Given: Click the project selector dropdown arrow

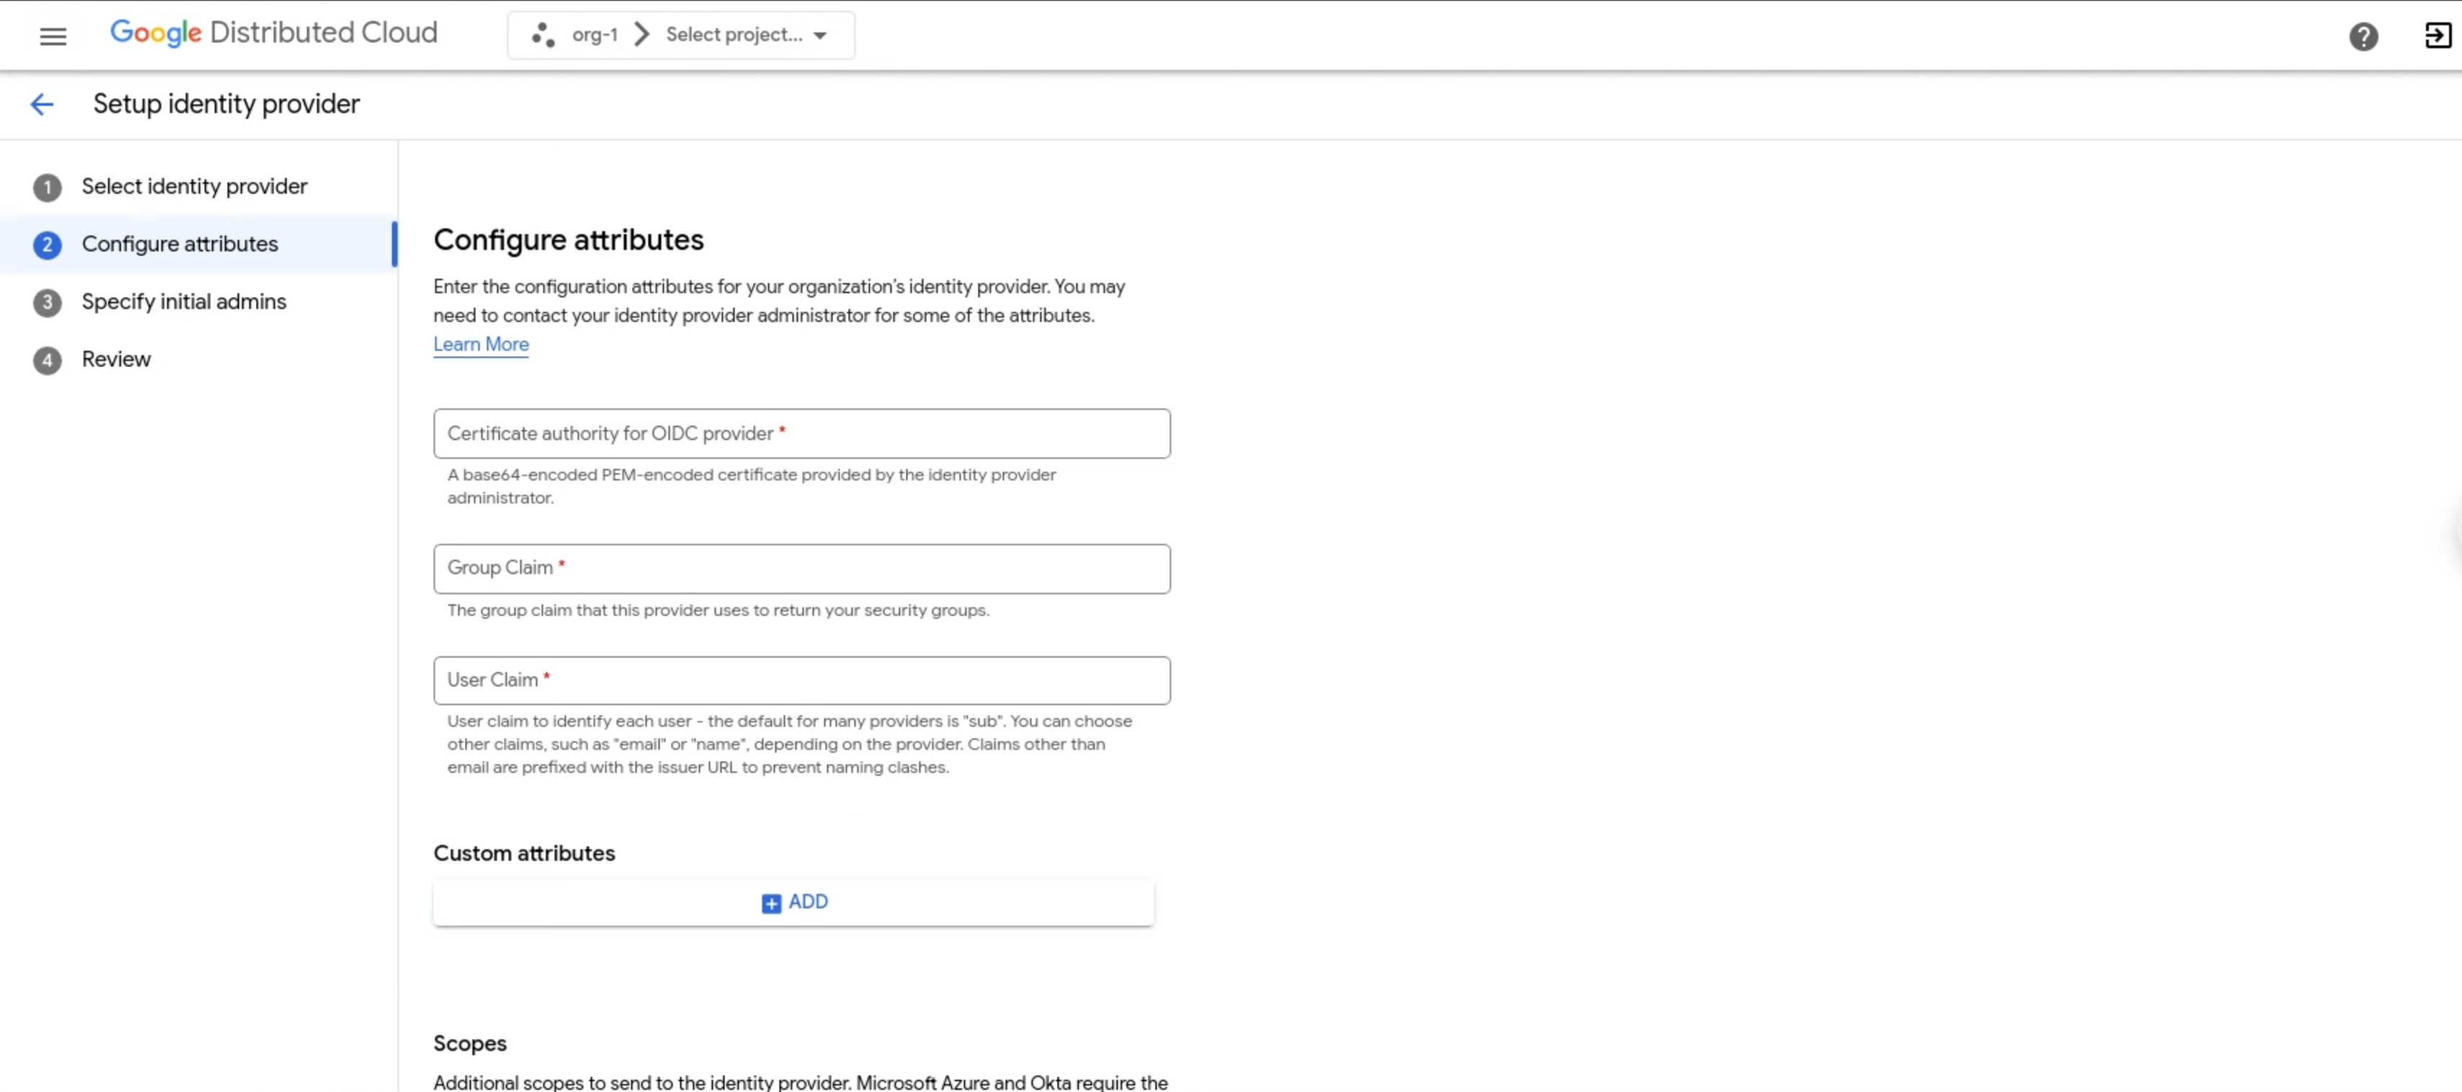Looking at the screenshot, I should (820, 35).
